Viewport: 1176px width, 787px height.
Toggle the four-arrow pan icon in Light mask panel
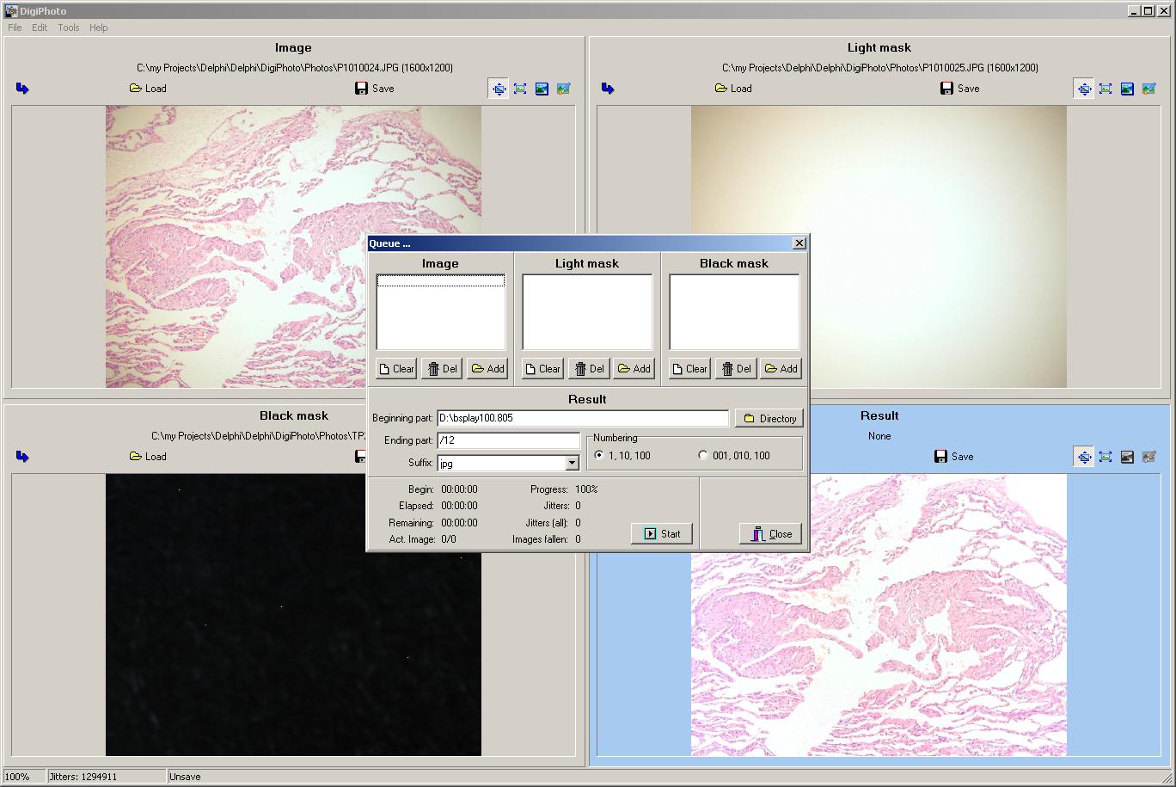(x=1084, y=89)
